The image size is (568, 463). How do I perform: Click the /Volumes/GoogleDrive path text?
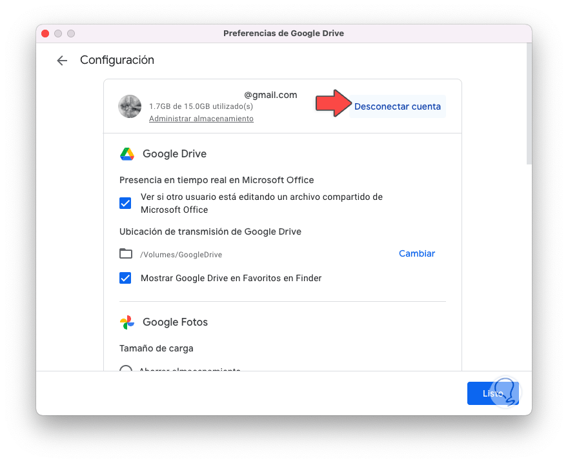pyautogui.click(x=181, y=255)
